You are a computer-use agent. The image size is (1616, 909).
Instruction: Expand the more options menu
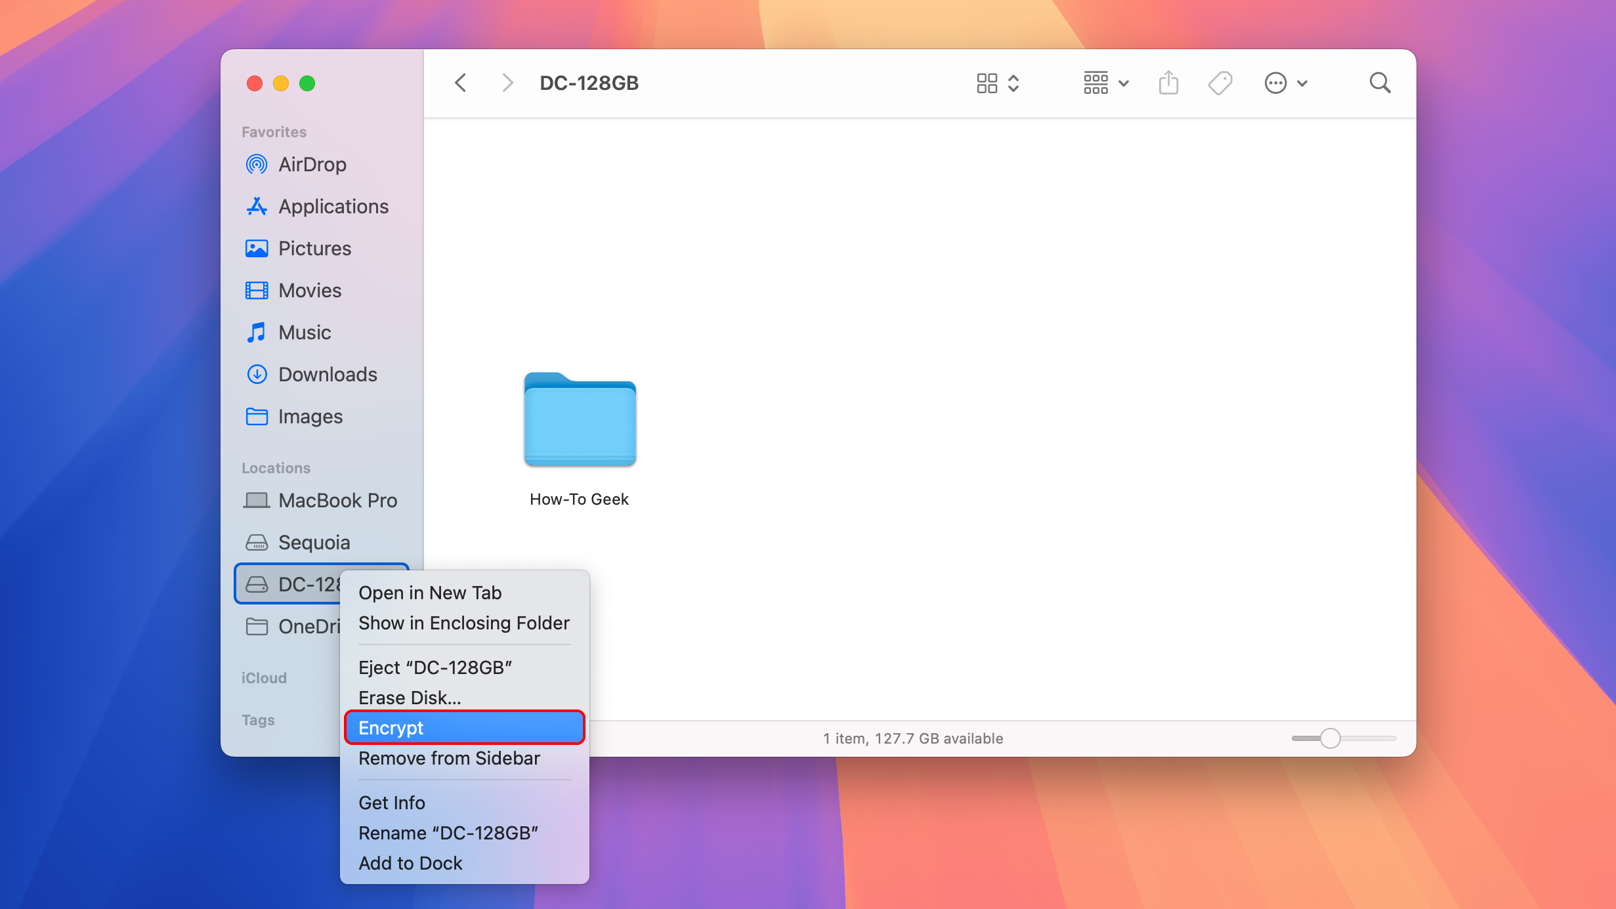[x=1285, y=82]
